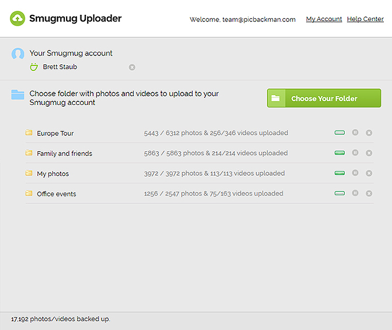The height and width of the screenshot is (330, 392).
Task: Remove the Family and friends folder
Action: pos(369,153)
